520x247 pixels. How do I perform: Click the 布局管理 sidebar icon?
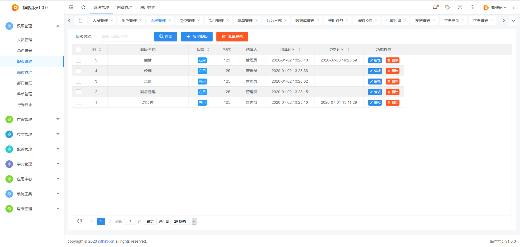[9, 134]
